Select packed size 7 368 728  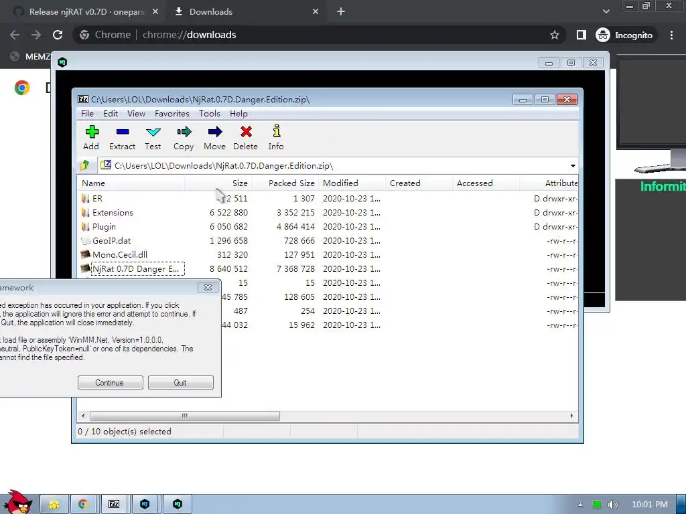295,268
